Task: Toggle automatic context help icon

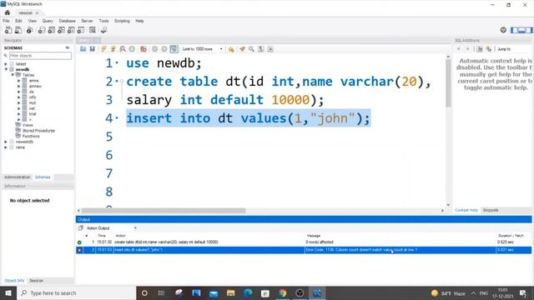Action: [480, 49]
